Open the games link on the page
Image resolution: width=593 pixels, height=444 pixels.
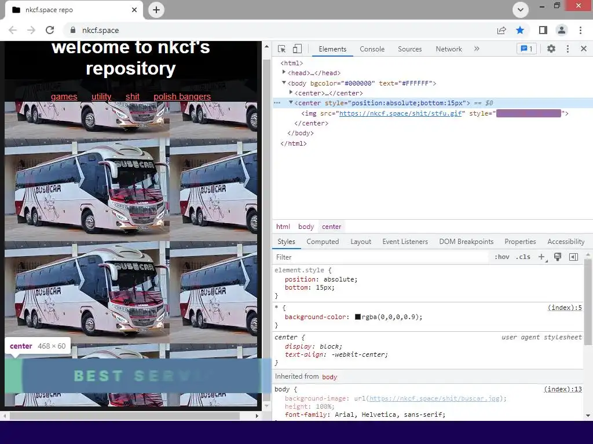(64, 97)
